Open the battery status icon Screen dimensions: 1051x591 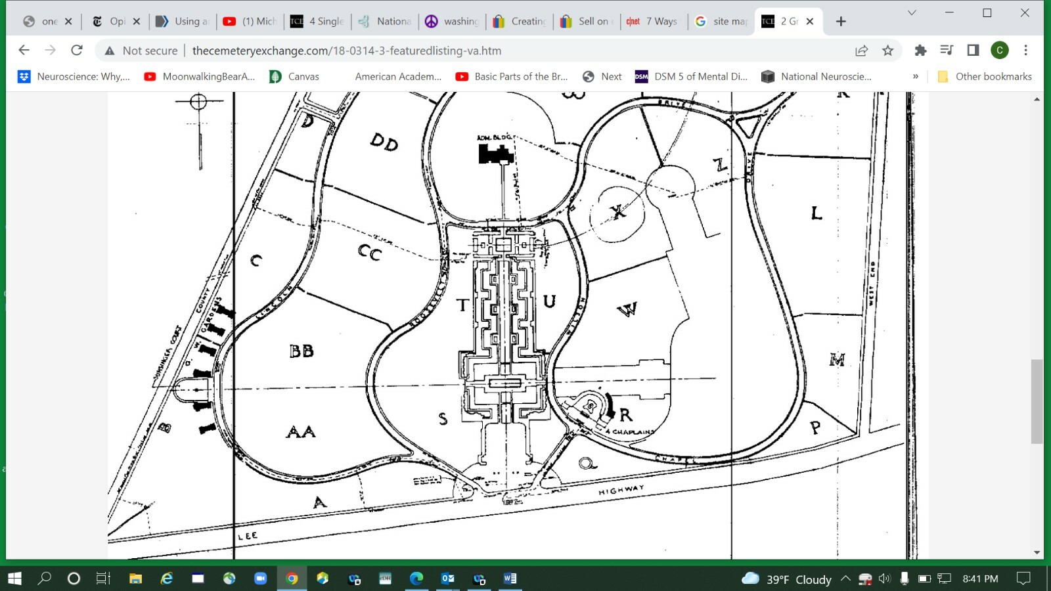coord(924,579)
